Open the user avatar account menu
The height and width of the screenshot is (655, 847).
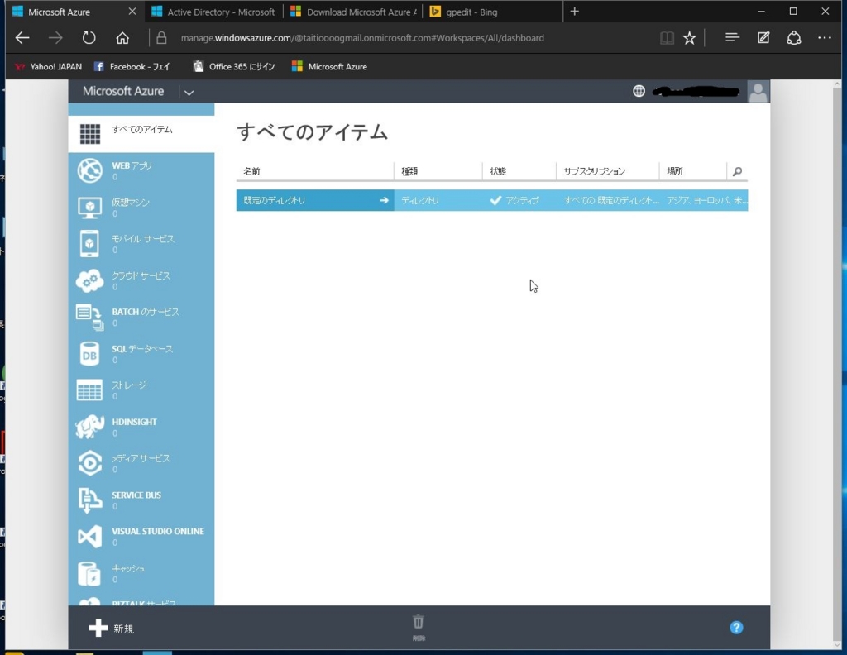(x=758, y=91)
